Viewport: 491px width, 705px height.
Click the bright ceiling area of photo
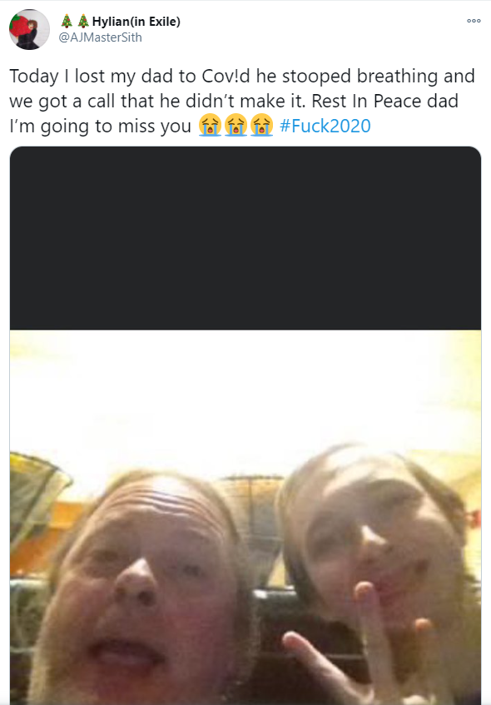[245, 395]
